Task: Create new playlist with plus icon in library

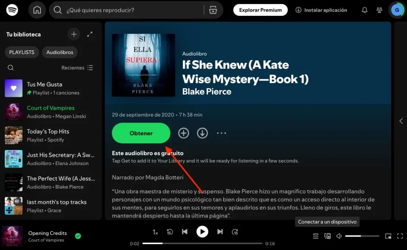Action: [74, 34]
